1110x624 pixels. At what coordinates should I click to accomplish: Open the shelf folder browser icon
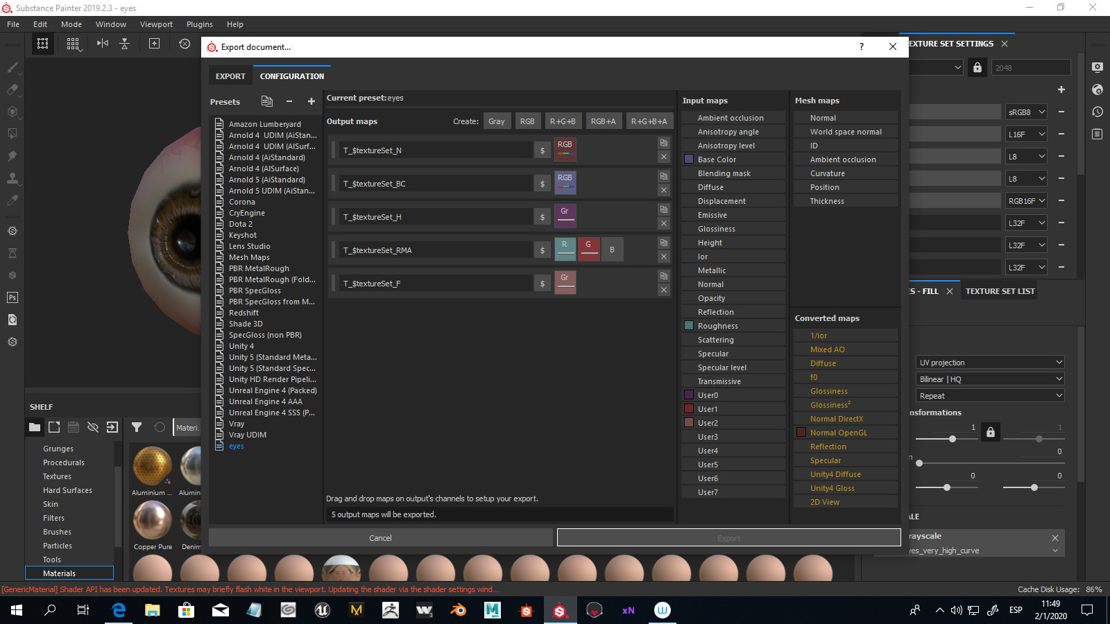pyautogui.click(x=34, y=427)
